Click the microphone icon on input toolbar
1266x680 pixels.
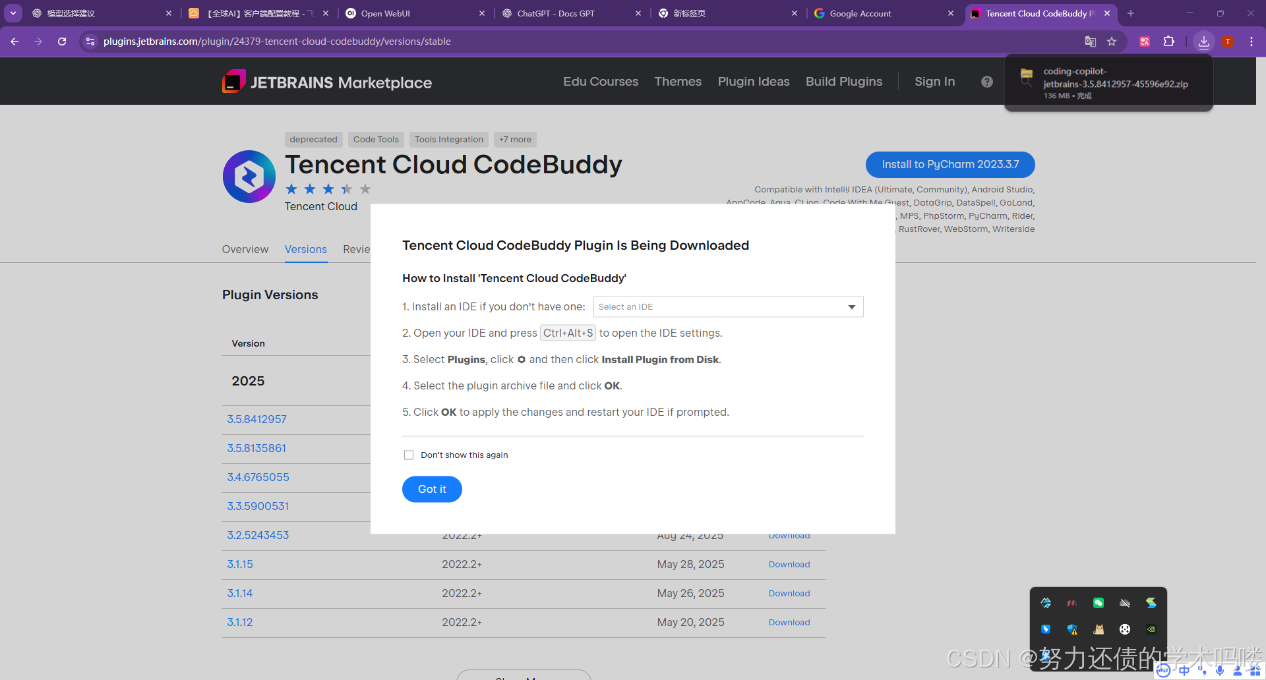pos(1220,671)
